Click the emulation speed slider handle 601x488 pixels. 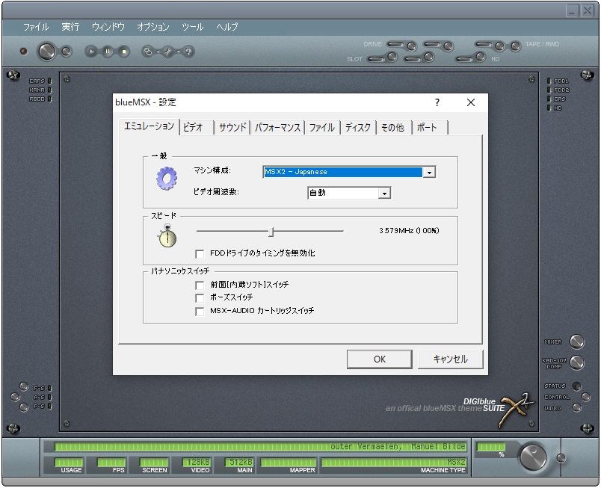coord(271,232)
